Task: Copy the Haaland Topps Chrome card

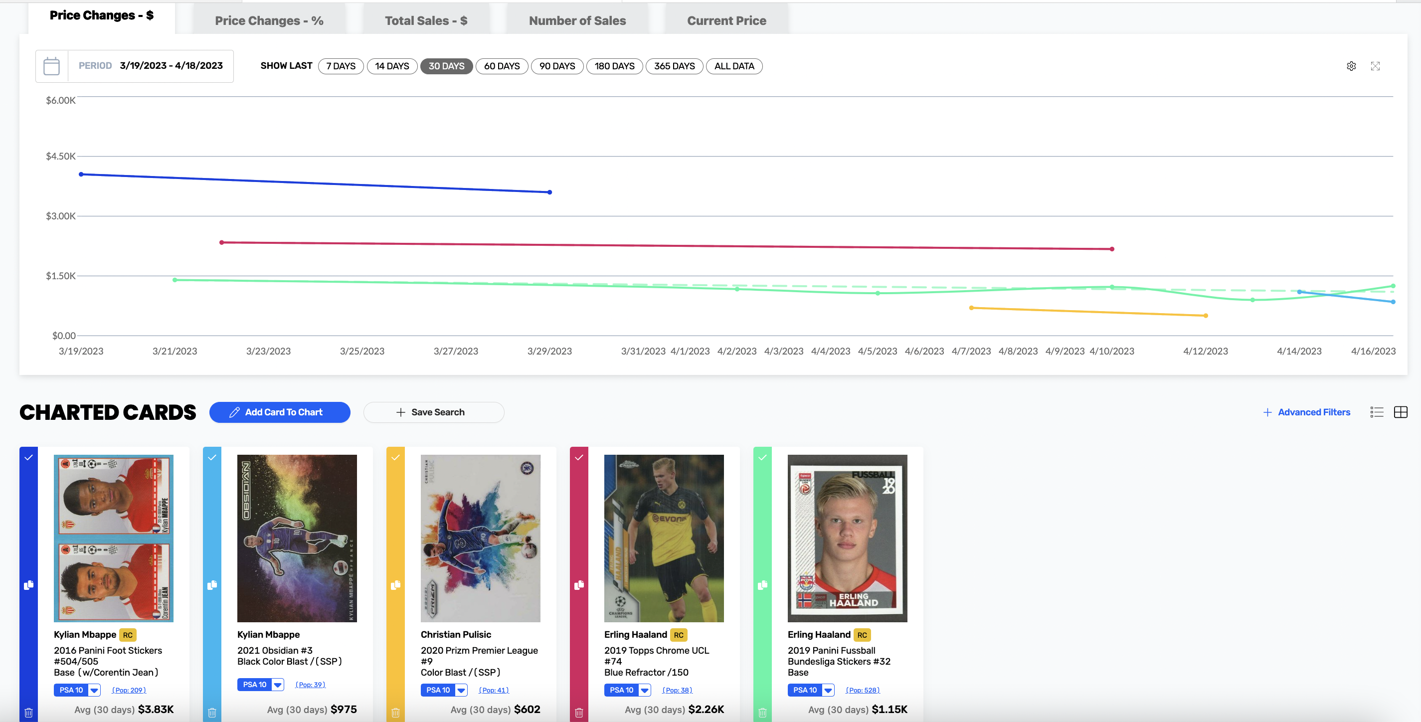Action: [579, 585]
